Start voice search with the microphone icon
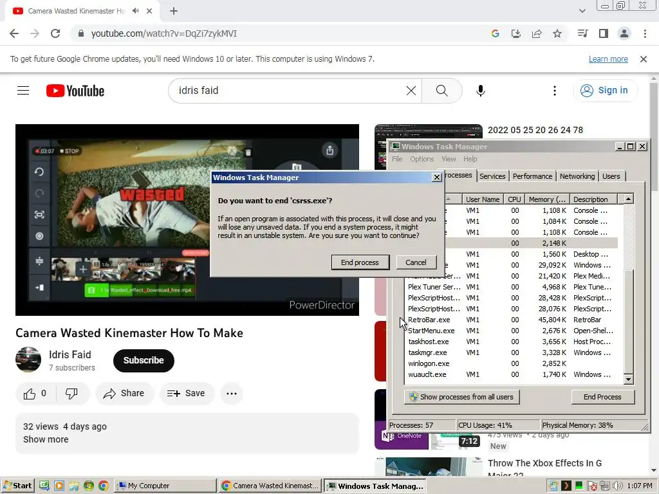The width and height of the screenshot is (659, 494). (481, 90)
